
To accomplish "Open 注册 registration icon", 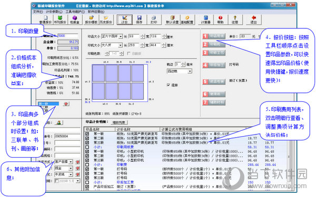I will (x=235, y=20).
